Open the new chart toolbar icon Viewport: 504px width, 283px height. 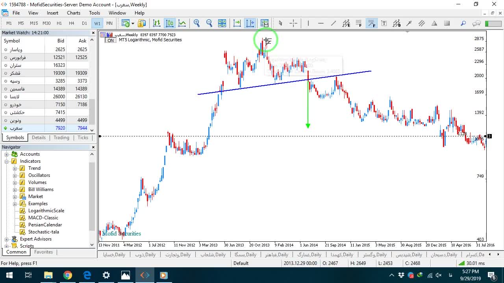point(126,23)
